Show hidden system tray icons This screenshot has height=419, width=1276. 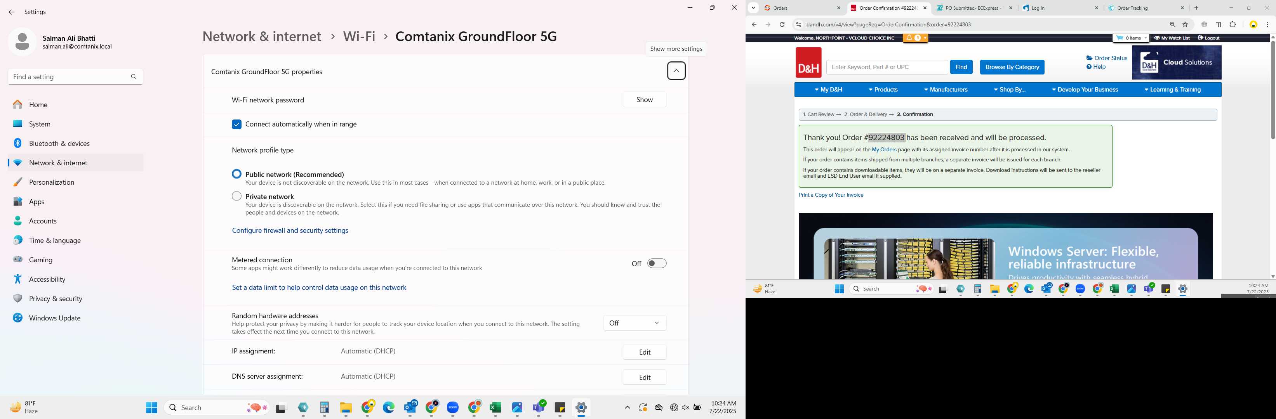point(627,408)
